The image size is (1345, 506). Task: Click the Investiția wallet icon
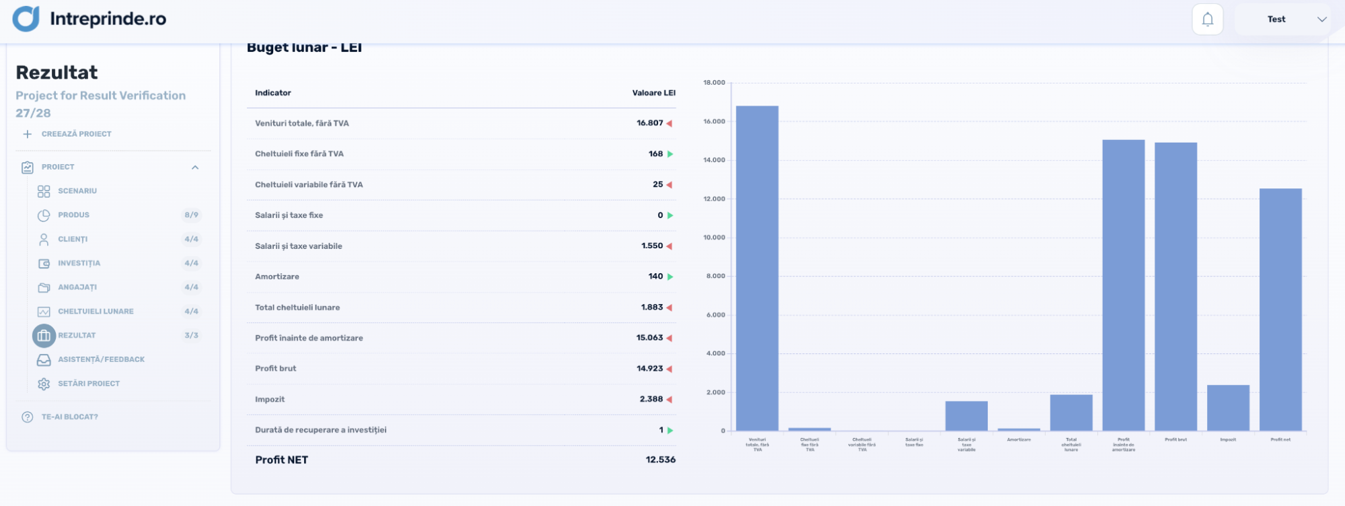(44, 264)
